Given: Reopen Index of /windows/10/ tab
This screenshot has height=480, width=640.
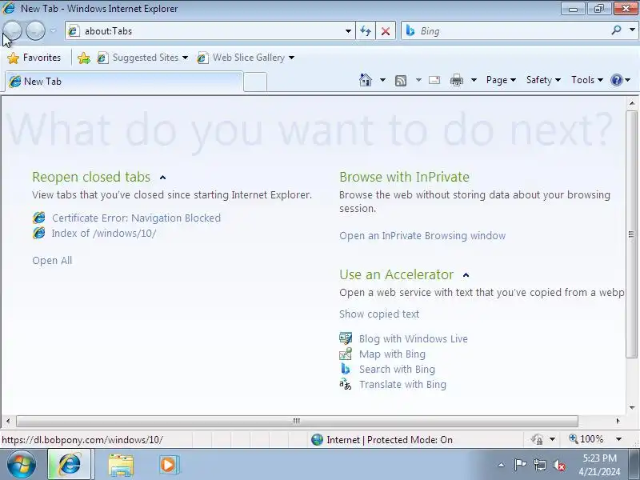Looking at the screenshot, I should pos(104,233).
